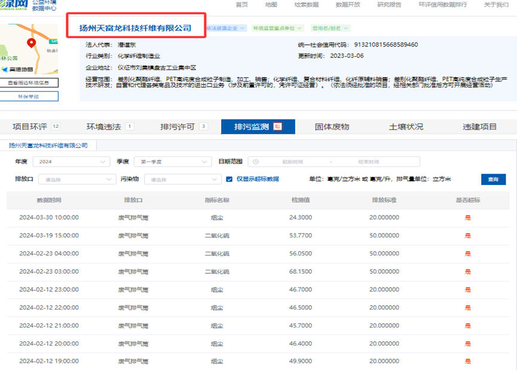Screen dimensions: 517x370
Task: Click the 环保举报 button
Action: 29,97
